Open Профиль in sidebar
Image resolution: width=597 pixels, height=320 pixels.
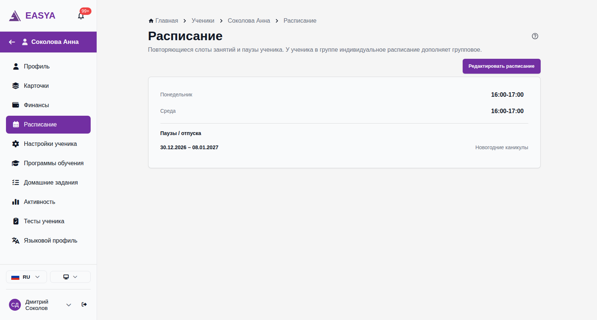coord(48,66)
